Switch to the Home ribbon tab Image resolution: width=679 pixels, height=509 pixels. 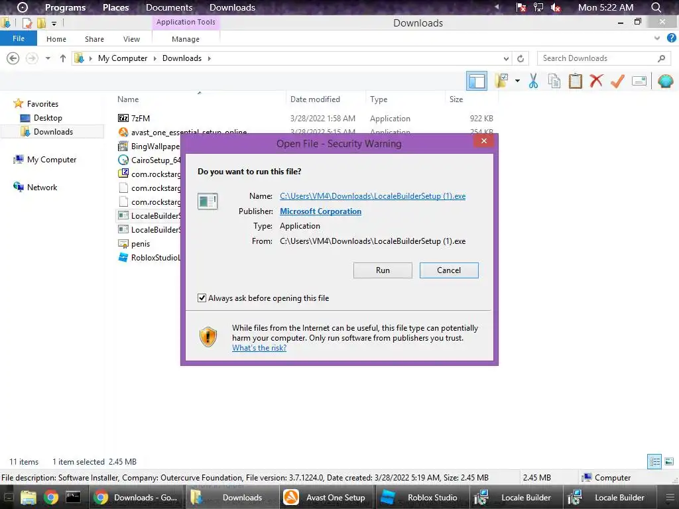click(56, 39)
